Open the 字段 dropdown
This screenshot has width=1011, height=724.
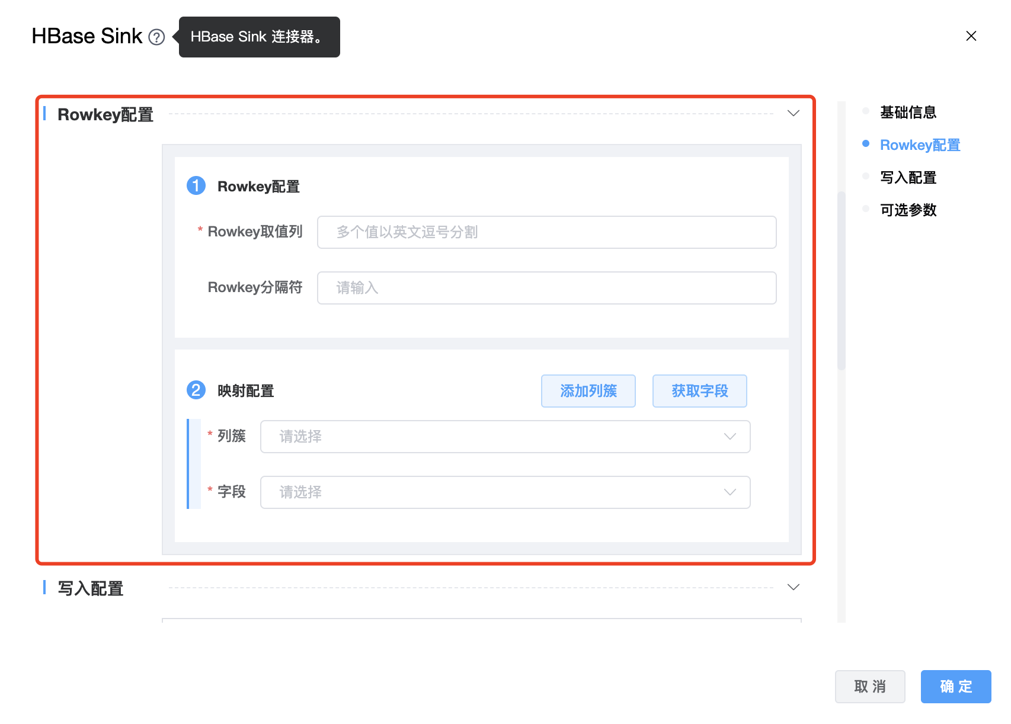pyautogui.click(x=505, y=492)
